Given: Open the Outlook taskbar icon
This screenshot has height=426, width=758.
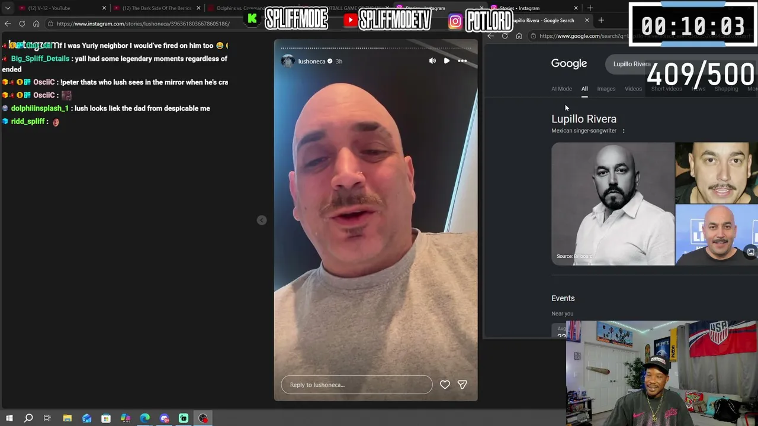Looking at the screenshot, I should (87, 418).
